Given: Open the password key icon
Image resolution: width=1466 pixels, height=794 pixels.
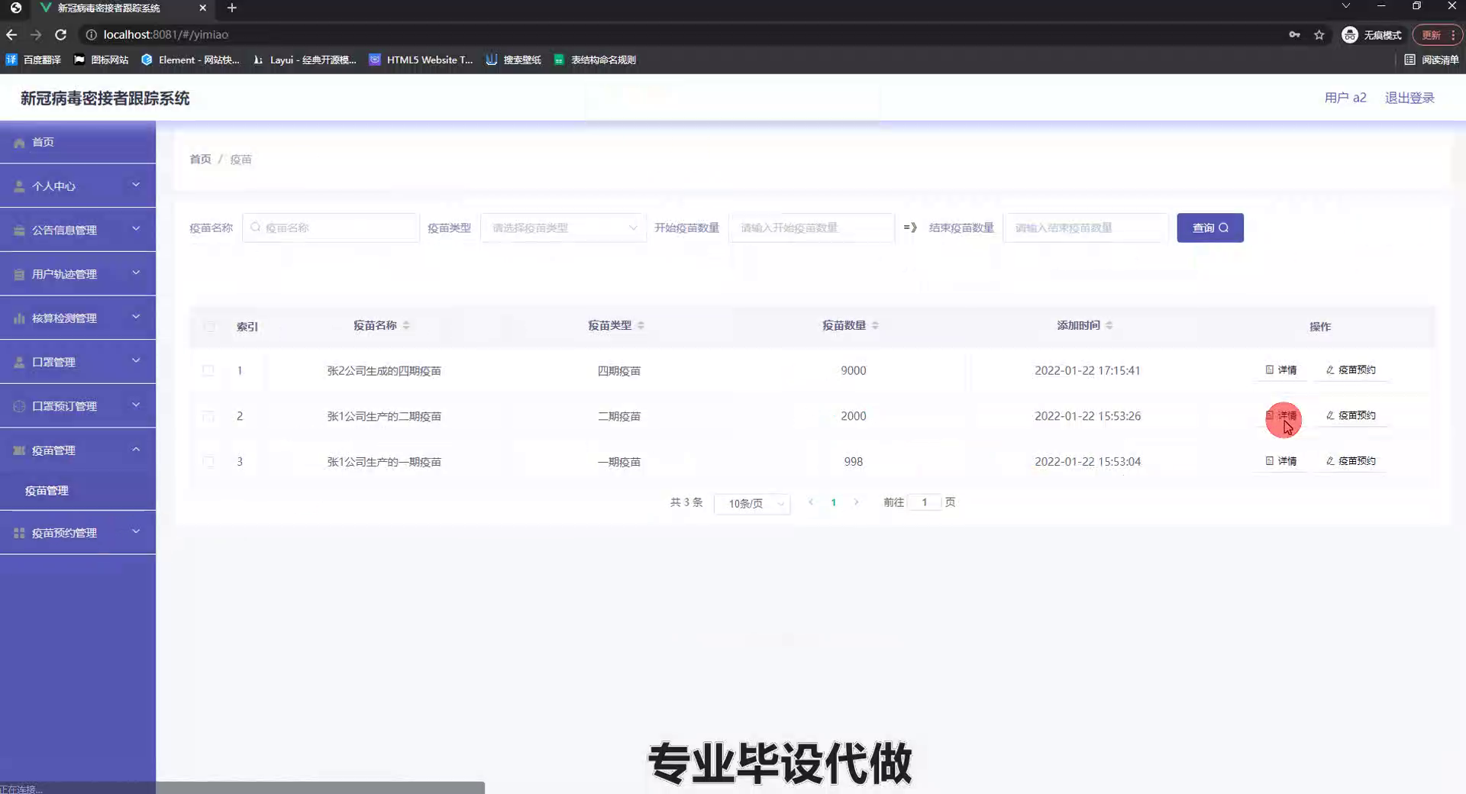Looking at the screenshot, I should tap(1294, 34).
